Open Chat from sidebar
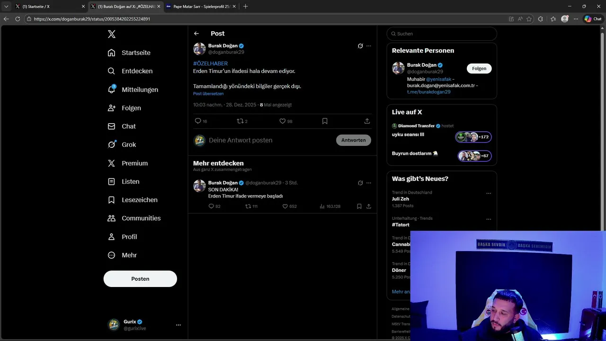The image size is (606, 341). 122,126
